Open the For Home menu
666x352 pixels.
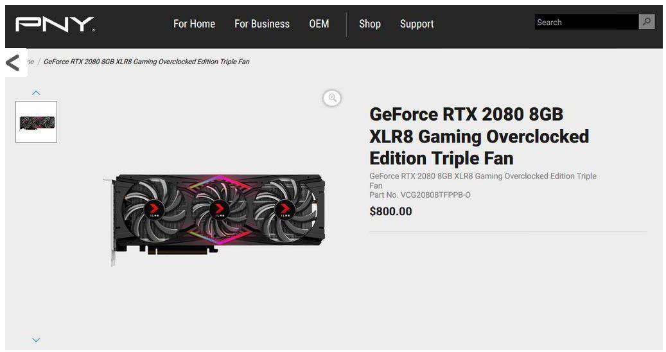pos(194,24)
